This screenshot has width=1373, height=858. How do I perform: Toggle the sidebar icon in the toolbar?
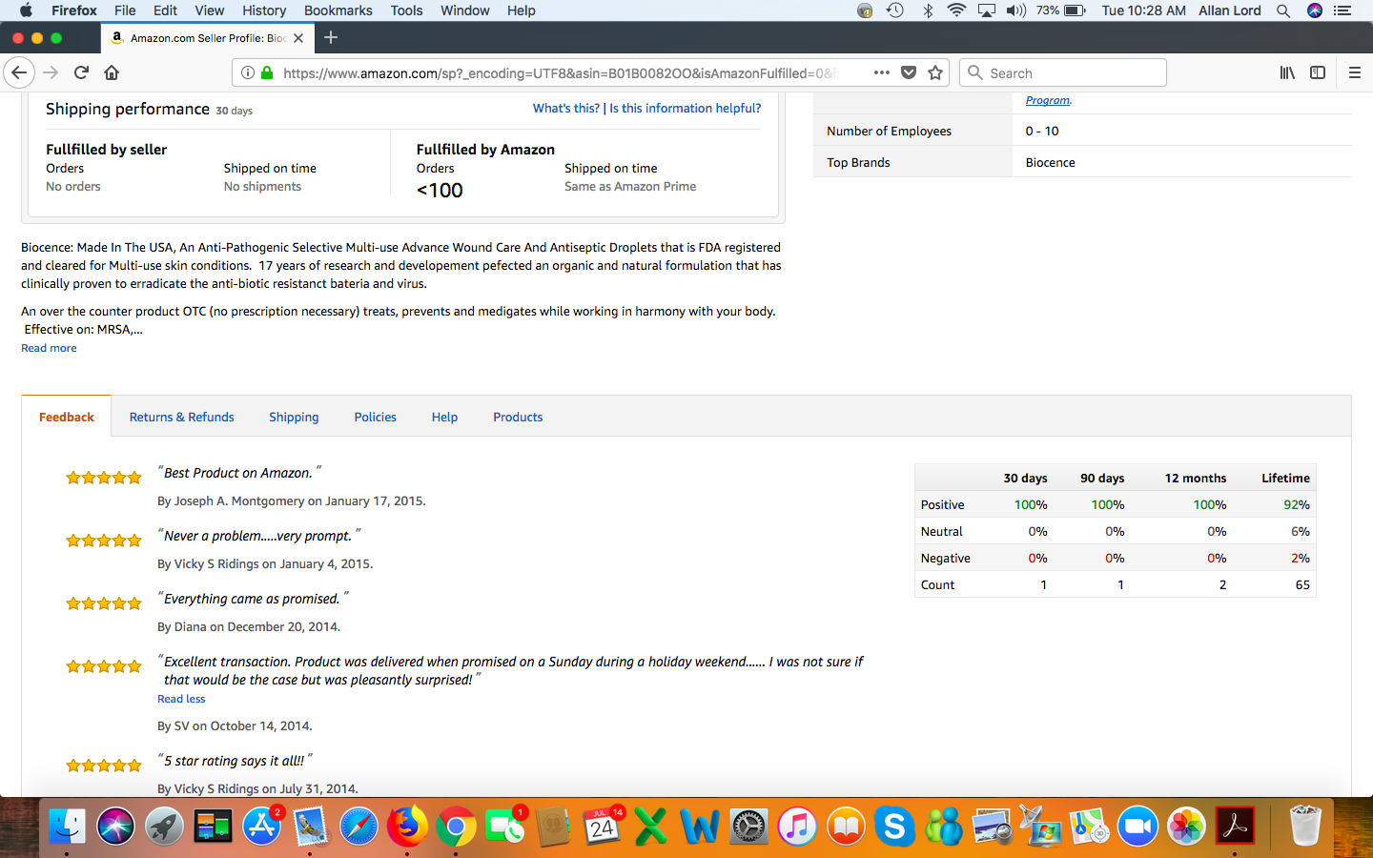1318,72
